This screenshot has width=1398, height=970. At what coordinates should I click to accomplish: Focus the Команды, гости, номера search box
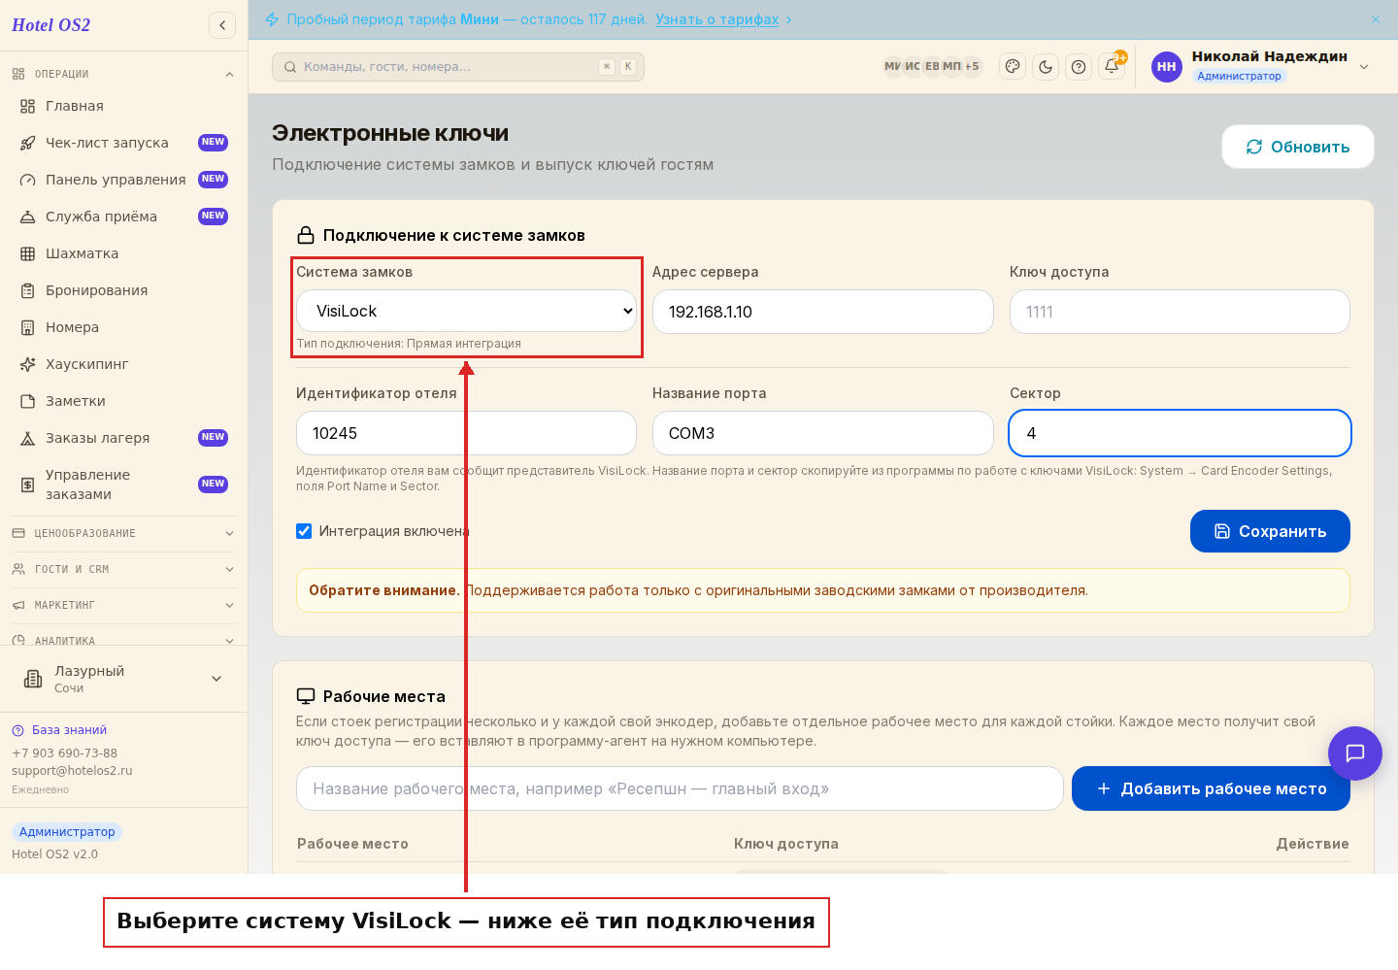pyautogui.click(x=458, y=67)
